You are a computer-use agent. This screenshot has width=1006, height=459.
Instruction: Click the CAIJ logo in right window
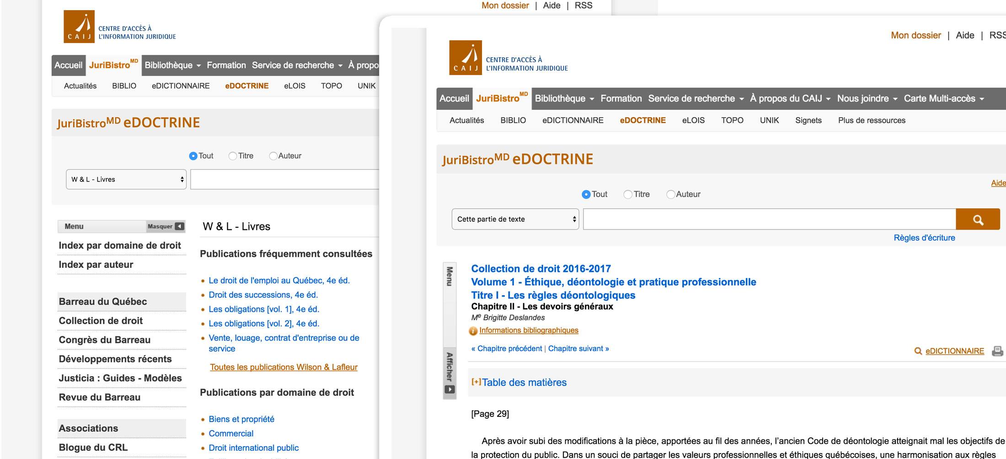pyautogui.click(x=466, y=58)
